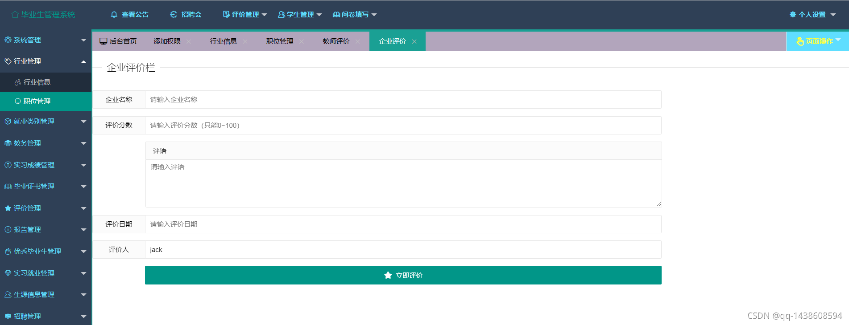Screen dimensions: 849x325
Task: Click the hand icon on 页面操作
Action: [x=800, y=41]
